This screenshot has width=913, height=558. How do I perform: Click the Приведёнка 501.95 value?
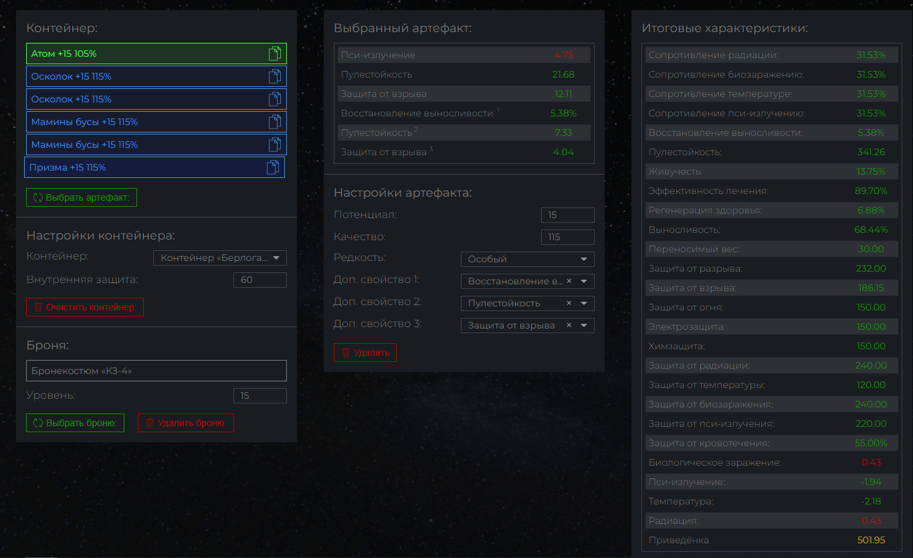(871, 541)
